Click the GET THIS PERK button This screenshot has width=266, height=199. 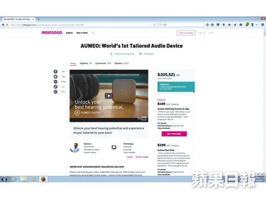(174, 134)
